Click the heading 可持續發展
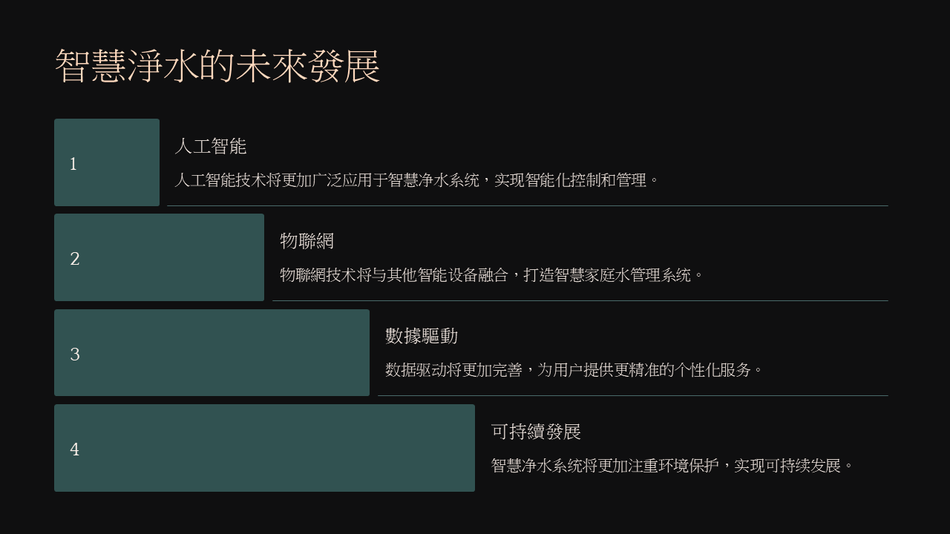 536,432
